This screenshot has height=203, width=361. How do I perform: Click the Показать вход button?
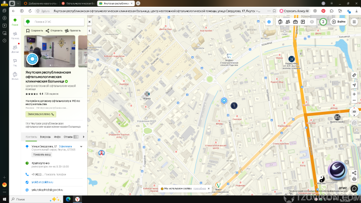tap(42, 155)
